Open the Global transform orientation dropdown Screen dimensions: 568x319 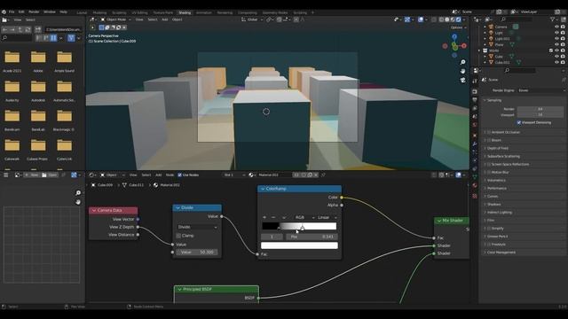point(252,19)
